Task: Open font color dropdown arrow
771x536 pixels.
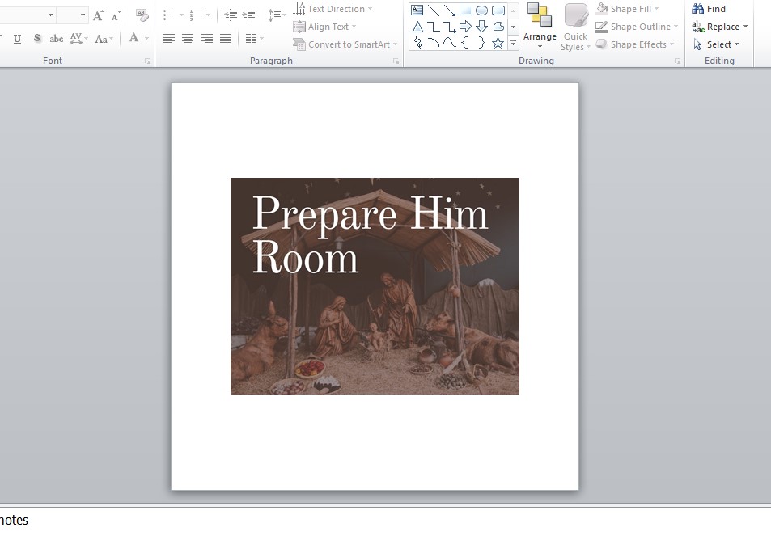Action: click(146, 38)
